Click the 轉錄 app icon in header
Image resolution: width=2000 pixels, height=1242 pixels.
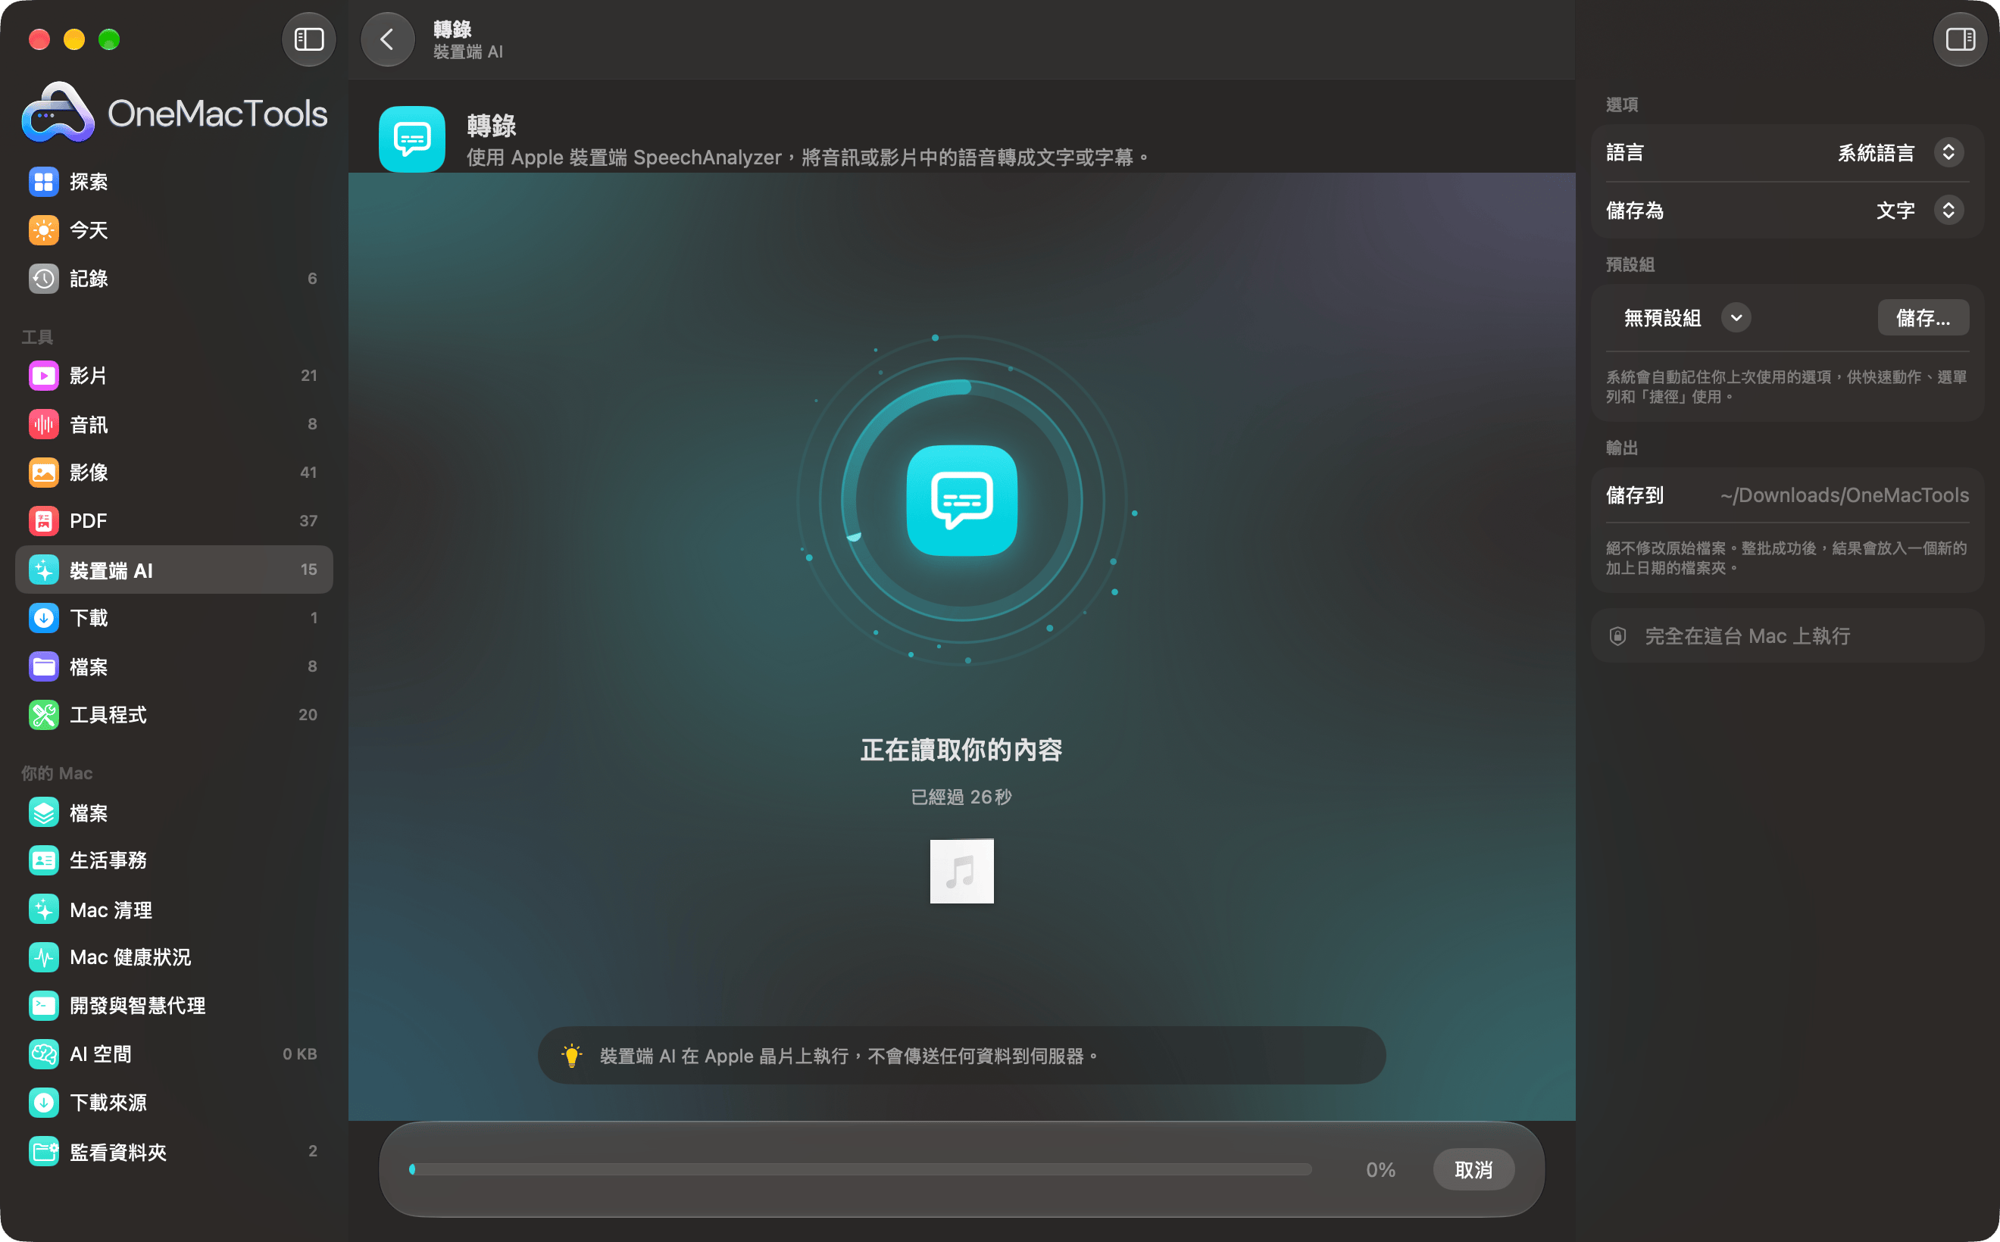pyautogui.click(x=411, y=139)
